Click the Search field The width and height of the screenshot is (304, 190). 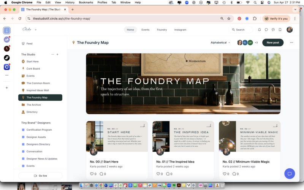coord(241,30)
